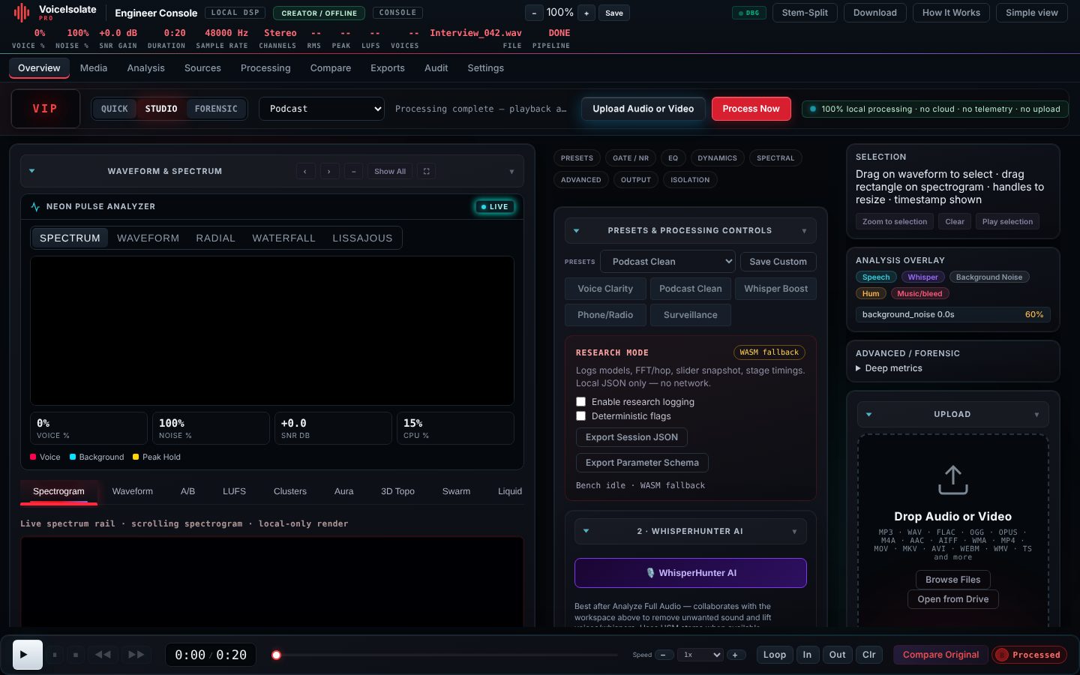The height and width of the screenshot is (675, 1080).
Task: Move the playback seek slider handle
Action: (x=276, y=655)
